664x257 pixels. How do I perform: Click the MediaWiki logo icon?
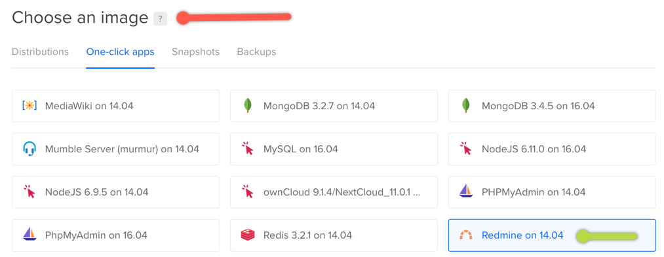(x=29, y=106)
